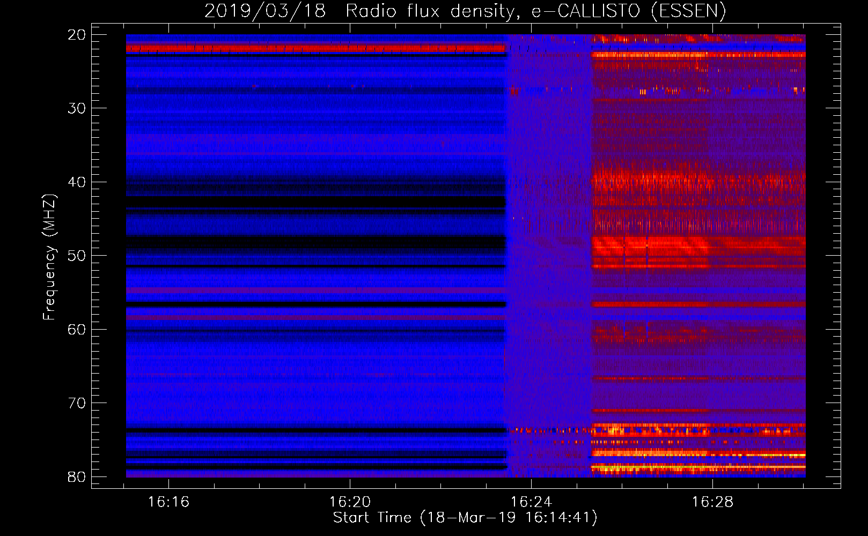868x536 pixels.
Task: Click the date 2019/03/18 in the title
Action: coord(265,11)
